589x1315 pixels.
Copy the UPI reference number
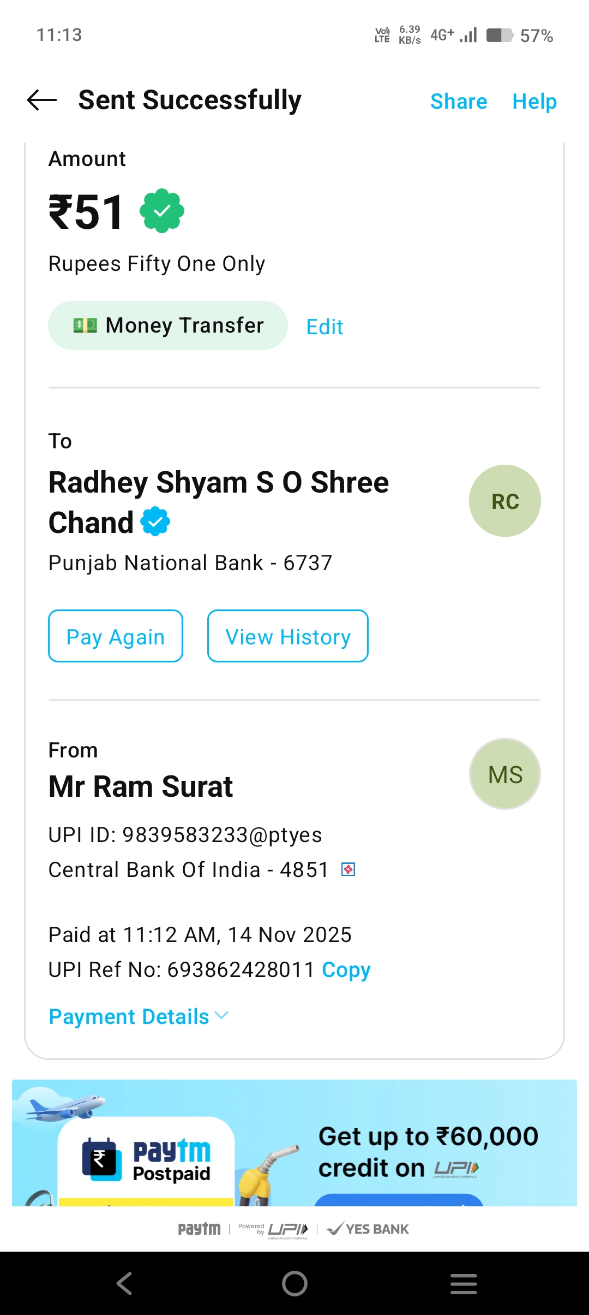pyautogui.click(x=346, y=970)
